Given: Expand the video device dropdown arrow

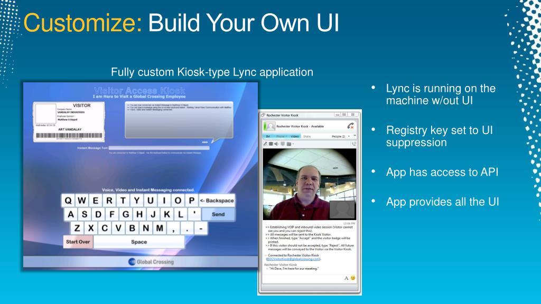Looking at the screenshot, I should click(293, 144).
